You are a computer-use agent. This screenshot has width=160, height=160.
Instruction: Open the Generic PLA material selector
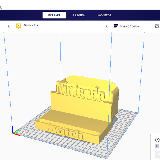62,26
